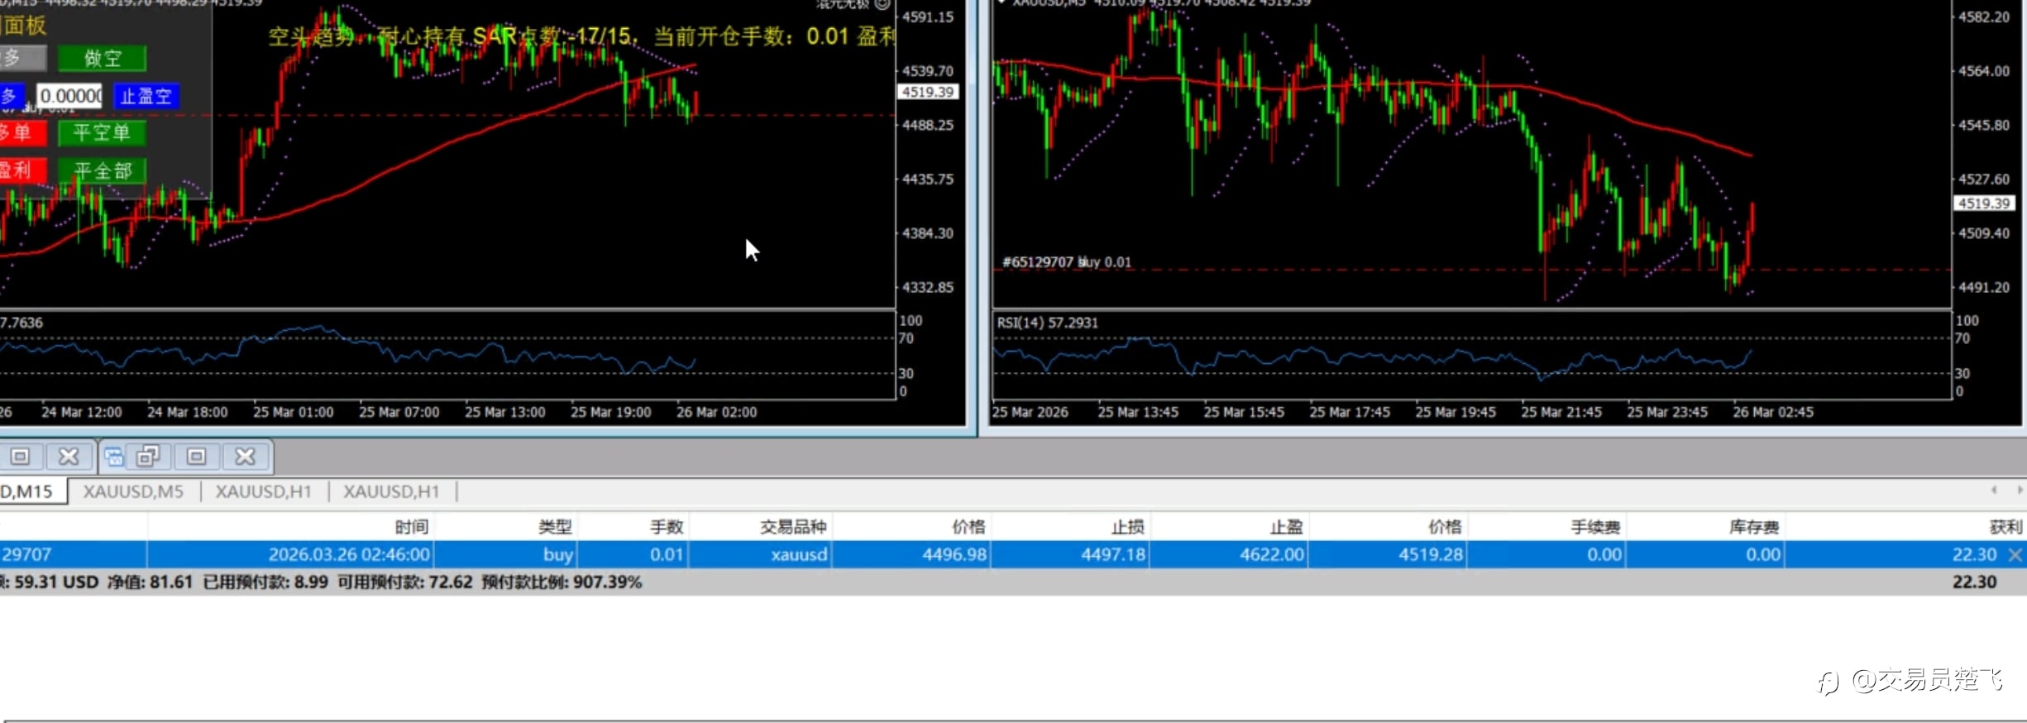Click the 4564.00 price axis label
2027x723 pixels.
[1984, 71]
